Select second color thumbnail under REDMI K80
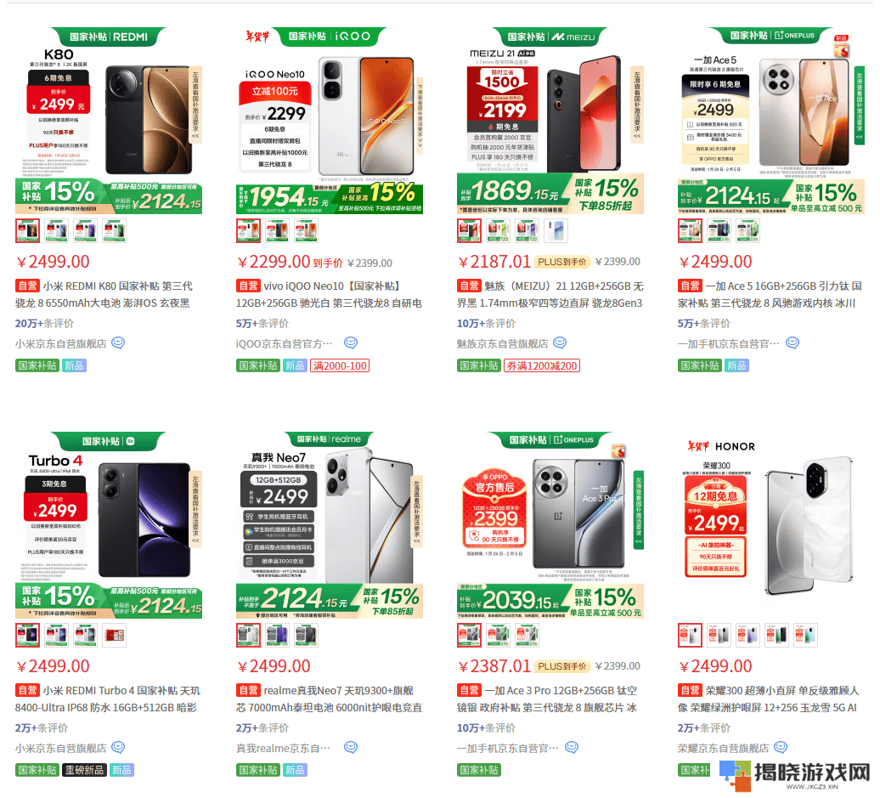Image resolution: width=880 pixels, height=798 pixels. pyautogui.click(x=56, y=231)
